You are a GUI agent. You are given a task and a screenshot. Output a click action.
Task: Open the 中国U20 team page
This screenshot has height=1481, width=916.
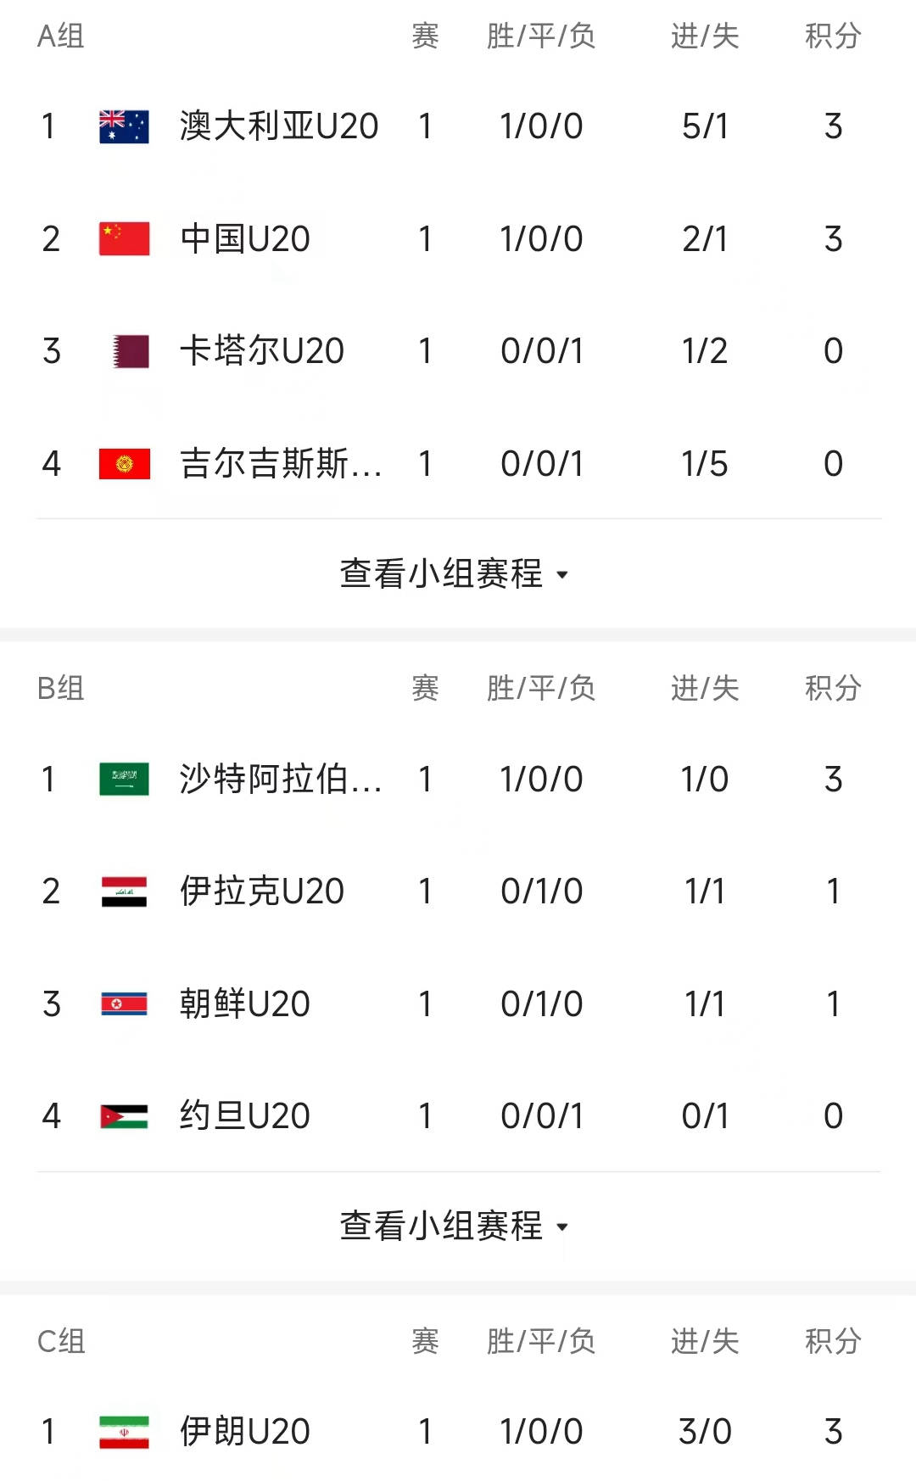[x=245, y=239]
